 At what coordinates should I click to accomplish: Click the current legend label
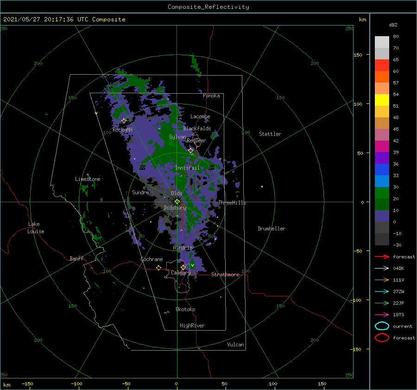[403, 326]
